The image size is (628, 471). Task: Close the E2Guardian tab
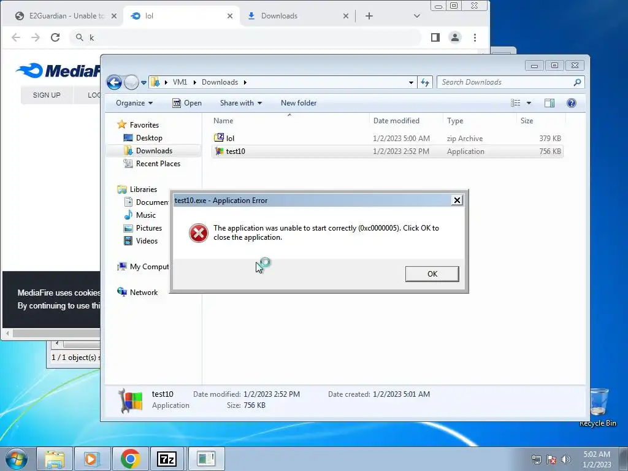(113, 16)
